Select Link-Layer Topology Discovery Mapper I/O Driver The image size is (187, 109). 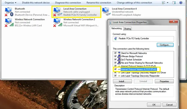click(x=143, y=73)
